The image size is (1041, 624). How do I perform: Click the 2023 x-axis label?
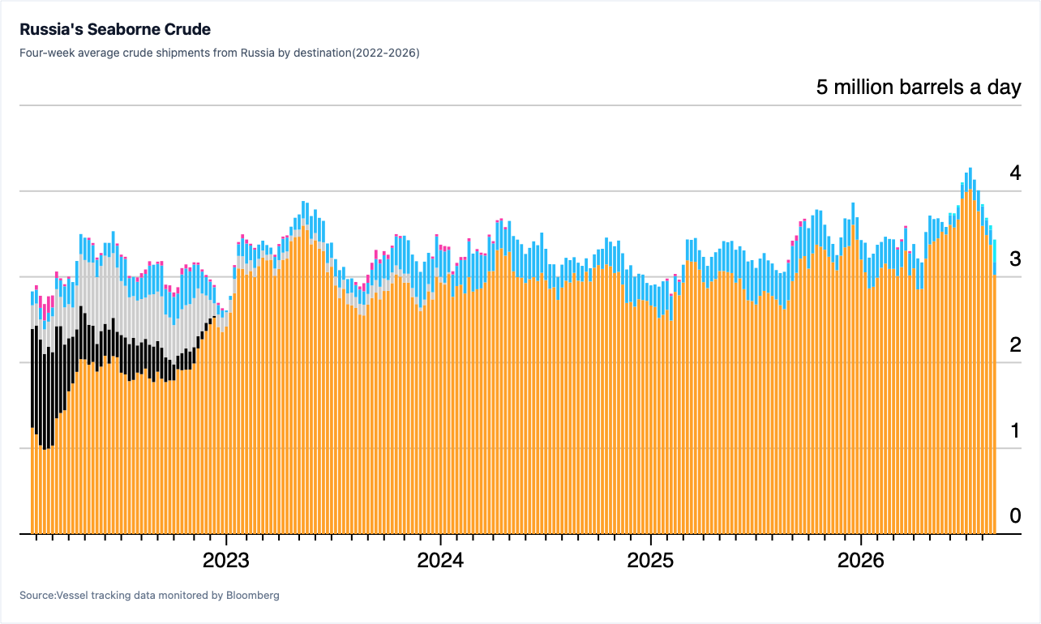click(x=226, y=560)
